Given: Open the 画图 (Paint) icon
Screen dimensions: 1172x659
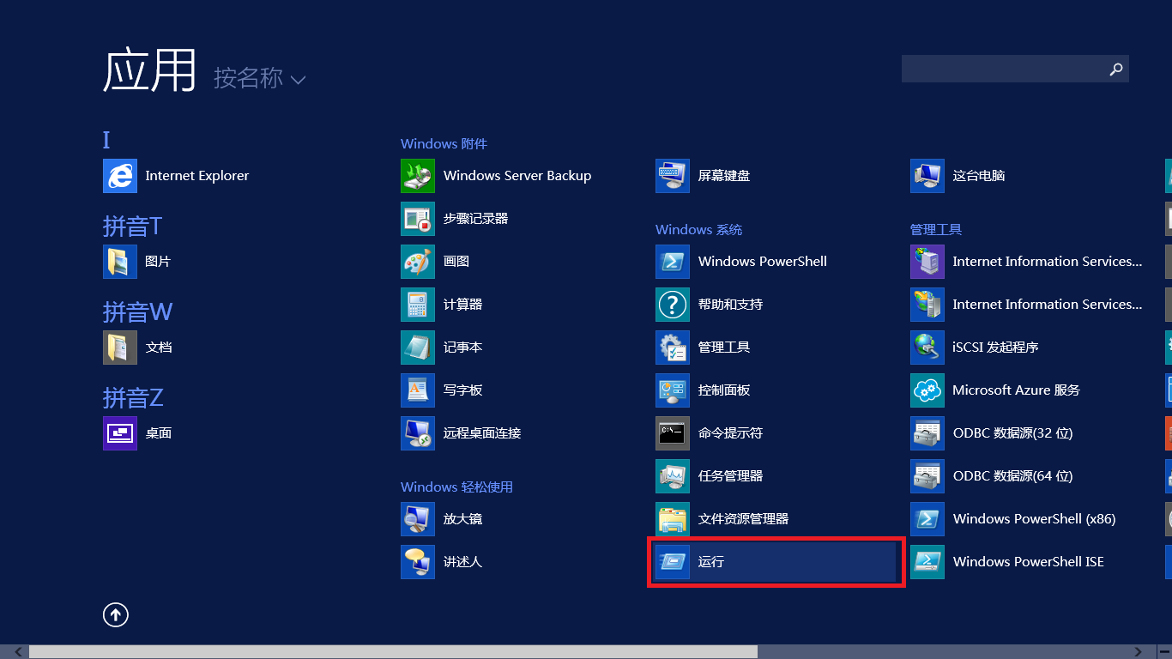Looking at the screenshot, I should [418, 262].
